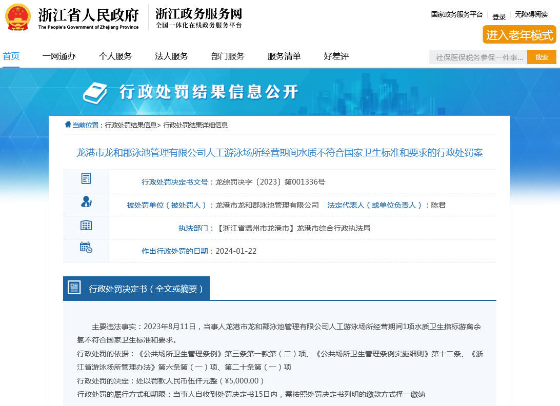Click the home icon beside 当前位置

click(x=68, y=124)
